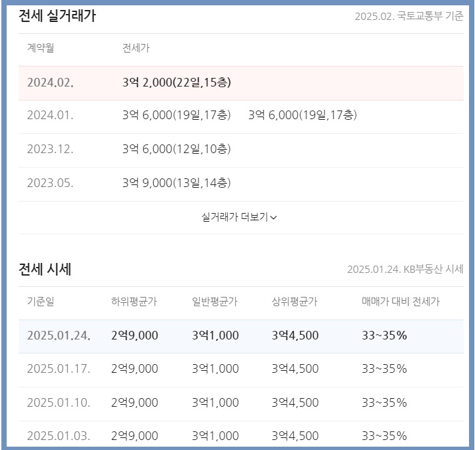This screenshot has height=450, width=475.
Task: Expand 실거래가 더보기 to show more transactions
Action: [x=239, y=217]
